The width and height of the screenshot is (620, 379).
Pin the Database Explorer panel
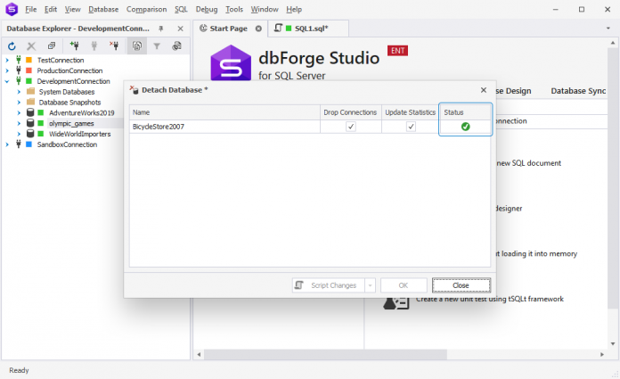pyautogui.click(x=161, y=29)
